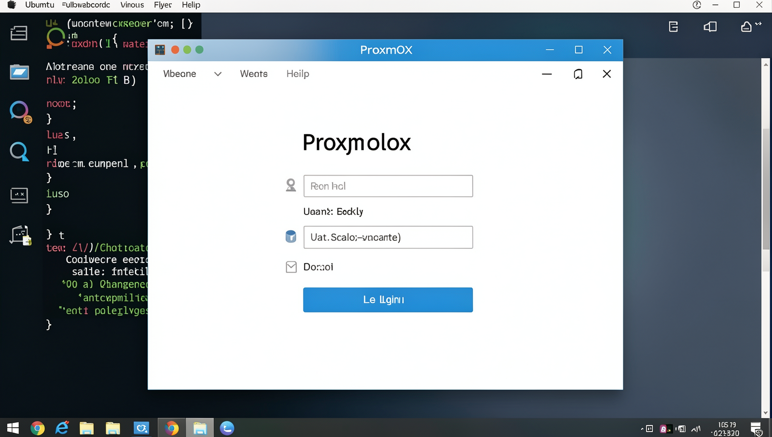Open the Fulbwabcordc menu in top bar
The height and width of the screenshot is (437, 772).
86,5
